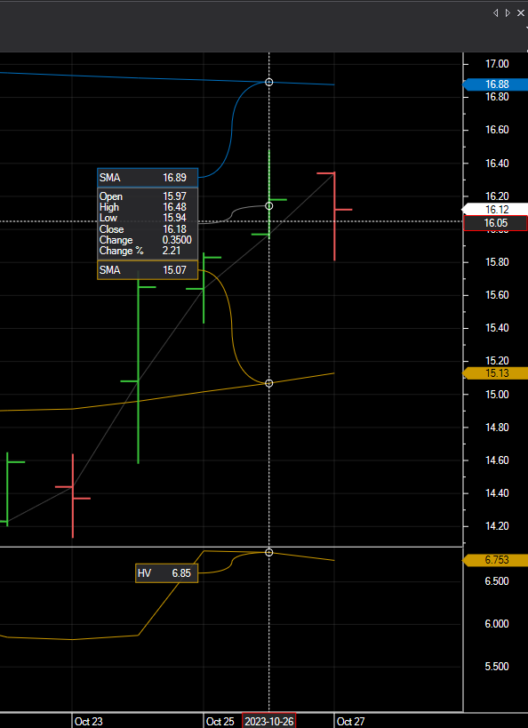Close the chart panel with the X

pyautogui.click(x=521, y=13)
